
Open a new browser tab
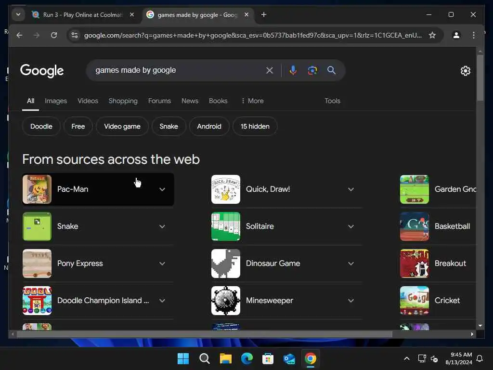(x=264, y=15)
